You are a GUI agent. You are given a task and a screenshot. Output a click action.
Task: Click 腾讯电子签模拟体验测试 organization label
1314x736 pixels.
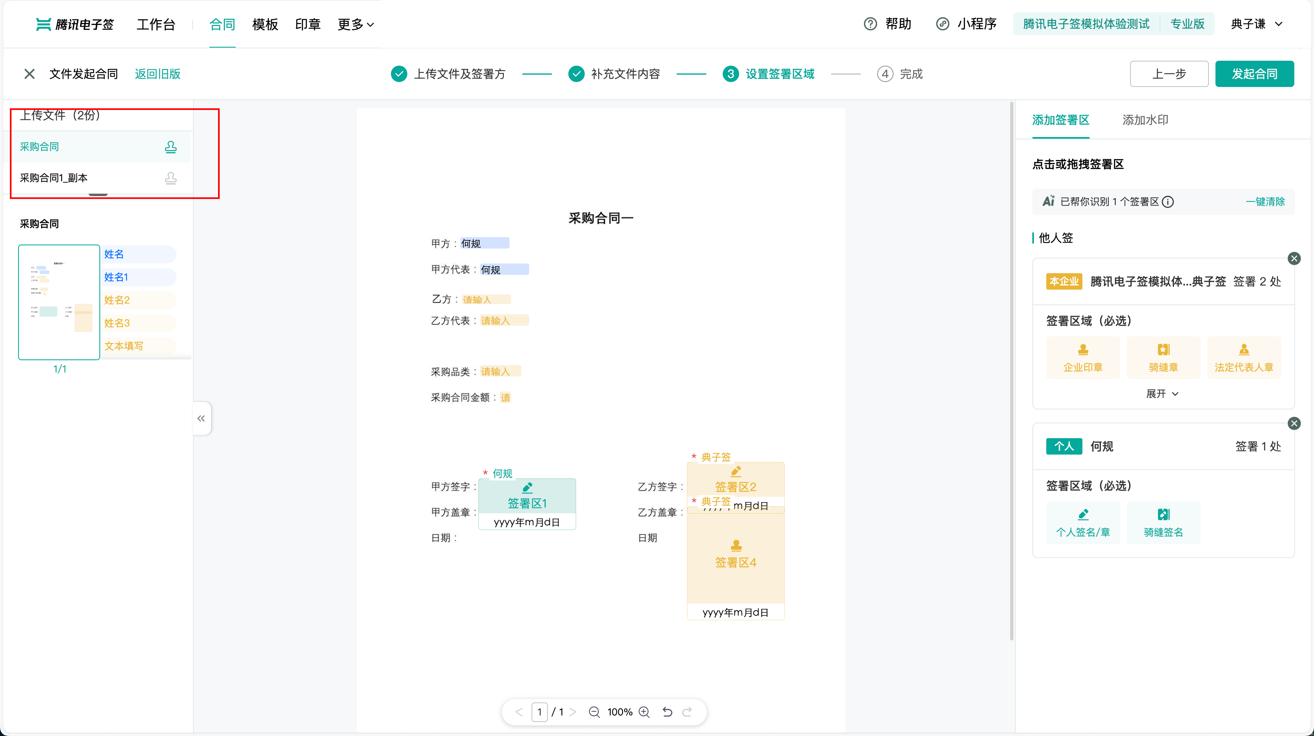[1087, 24]
